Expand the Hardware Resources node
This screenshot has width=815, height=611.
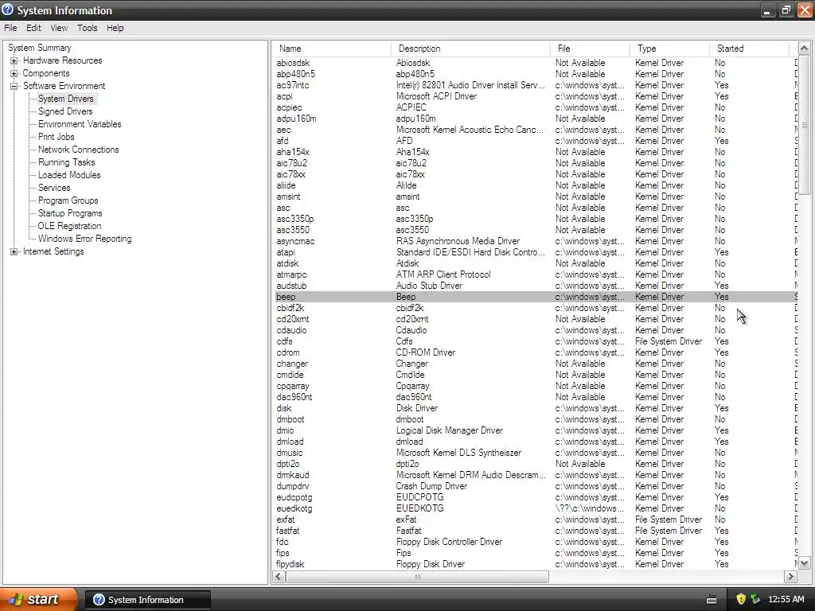(14, 60)
